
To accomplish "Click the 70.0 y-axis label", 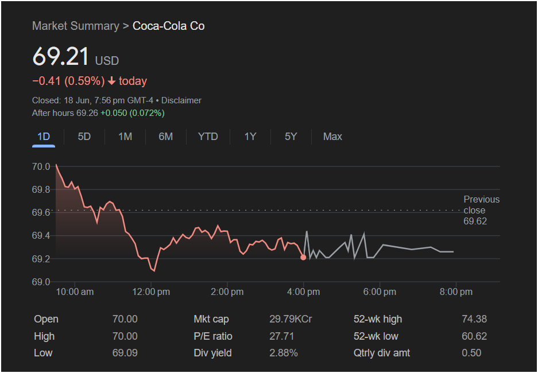I will point(41,167).
